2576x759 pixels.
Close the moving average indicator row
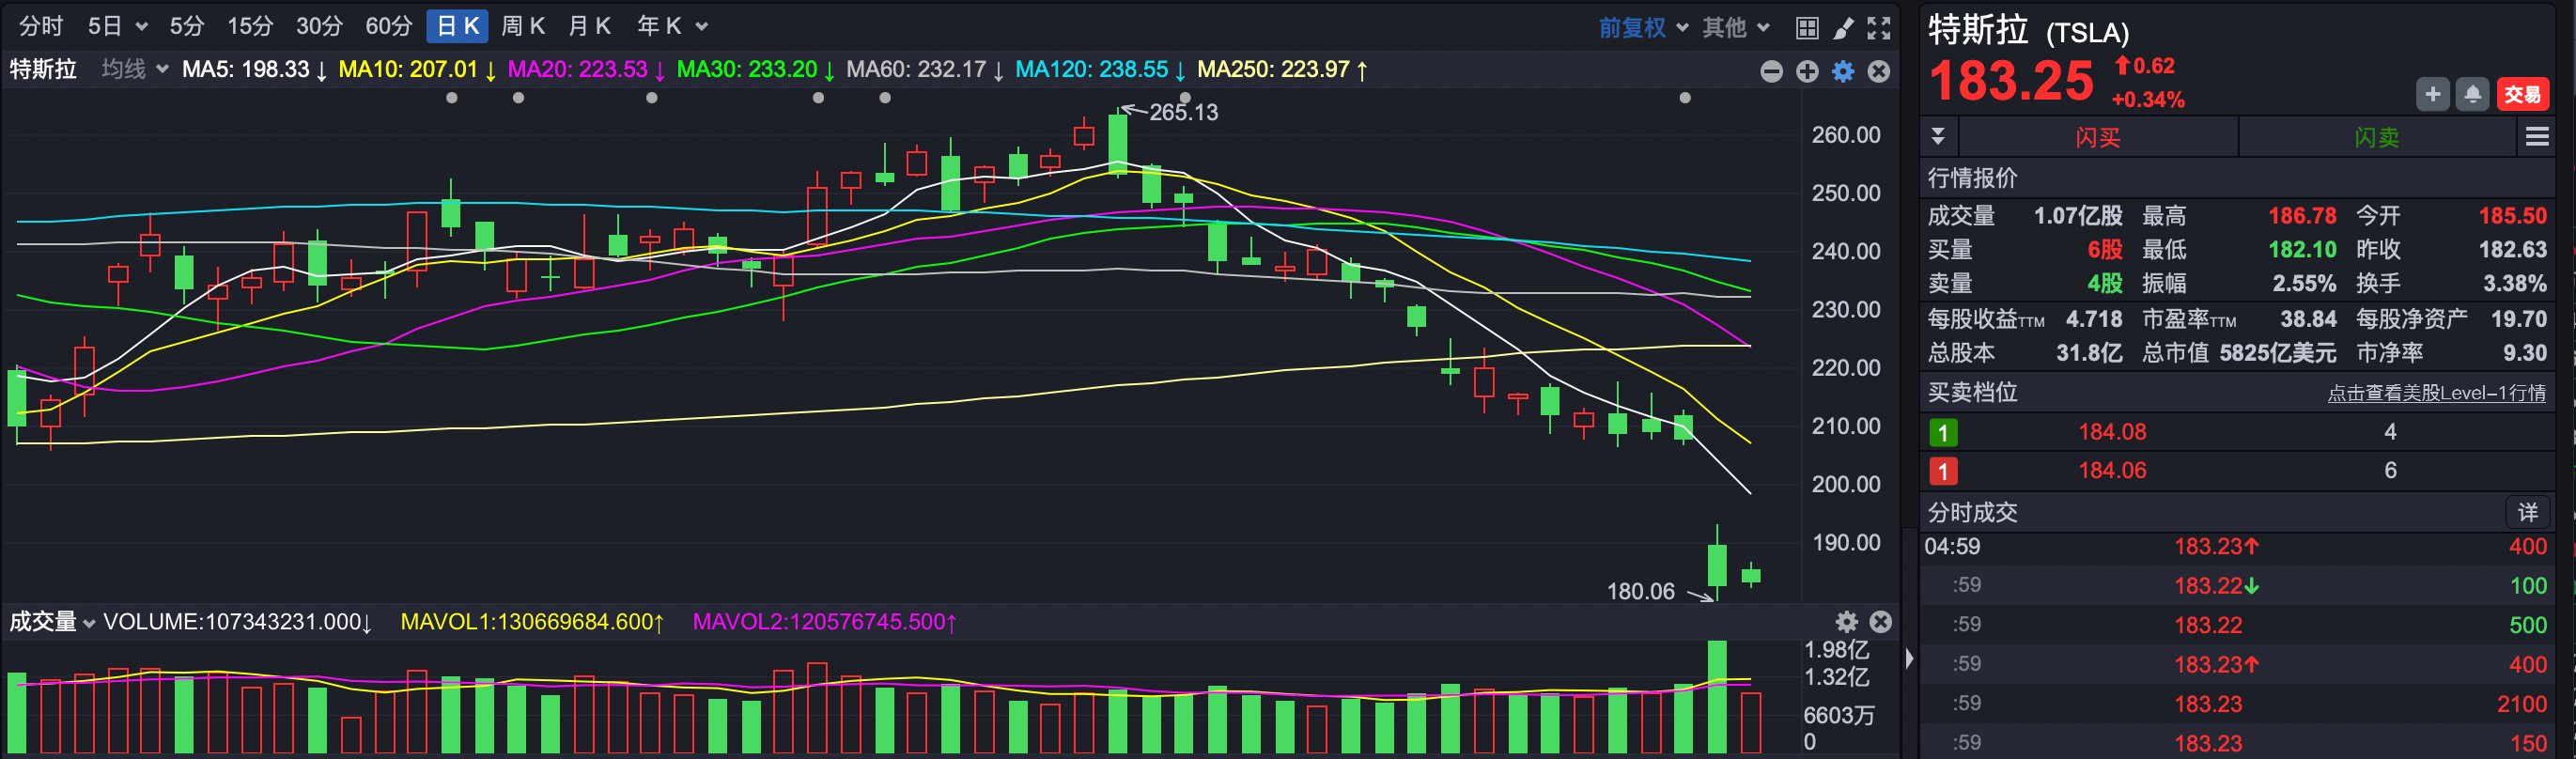[1879, 71]
